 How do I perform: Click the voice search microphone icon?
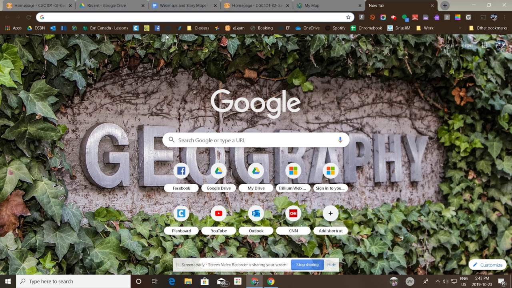pos(340,140)
